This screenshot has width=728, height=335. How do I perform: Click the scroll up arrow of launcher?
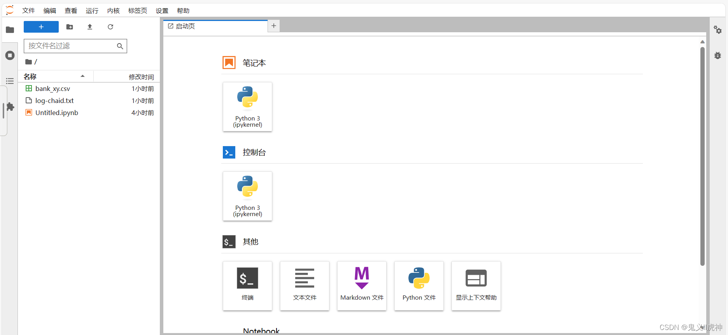[x=702, y=42]
